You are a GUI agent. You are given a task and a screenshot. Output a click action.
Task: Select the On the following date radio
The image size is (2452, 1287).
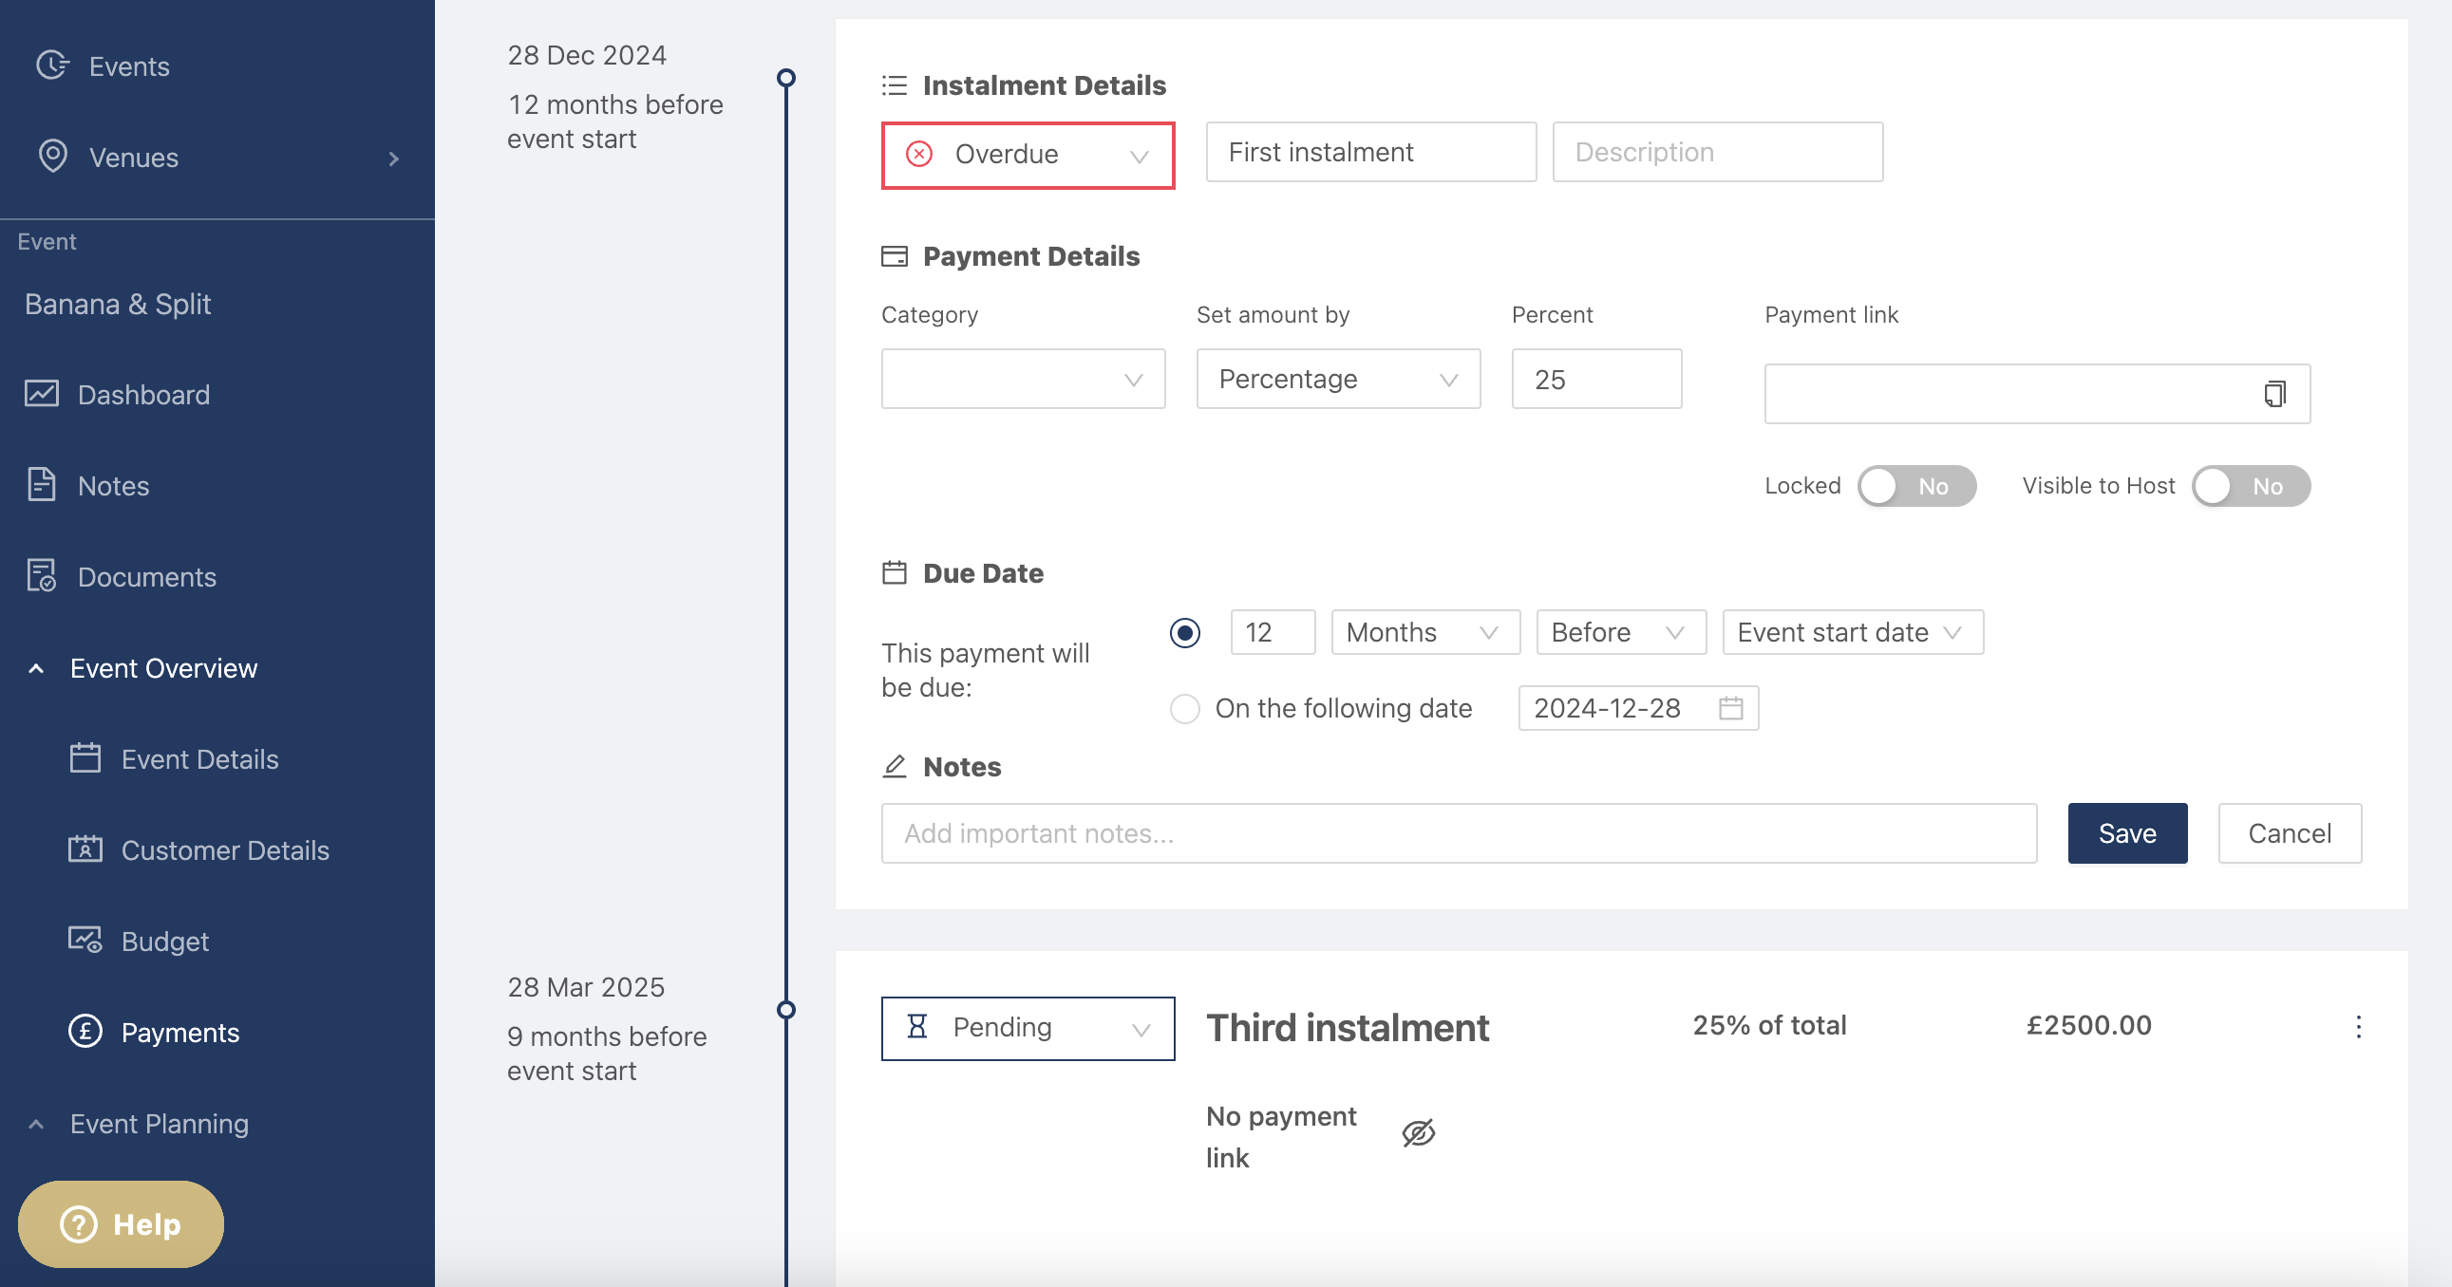click(1184, 709)
